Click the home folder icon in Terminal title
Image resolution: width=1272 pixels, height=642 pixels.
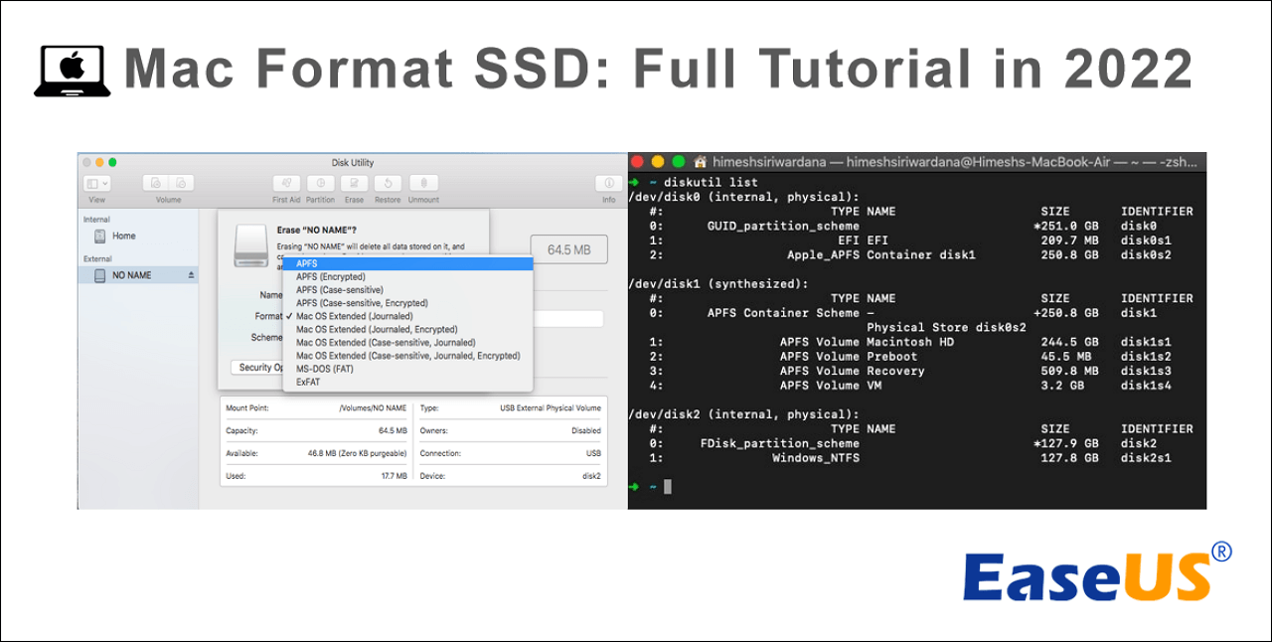[701, 161]
